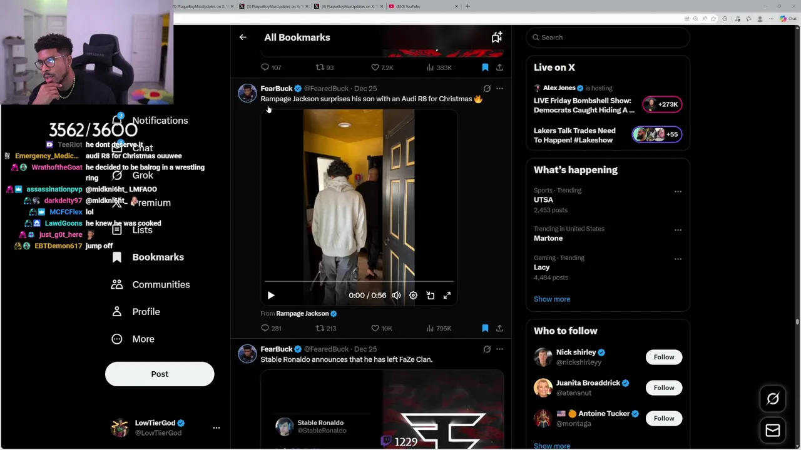
Task: Open Profile in the sidebar
Action: pos(135,312)
